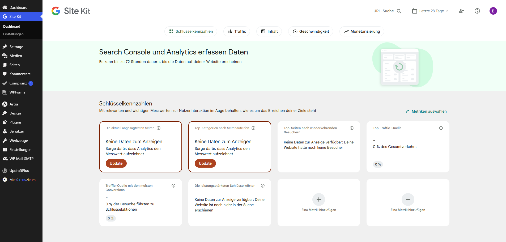The width and height of the screenshot is (506, 242).
Task: Open the user account avatar B
Action: pos(493,11)
